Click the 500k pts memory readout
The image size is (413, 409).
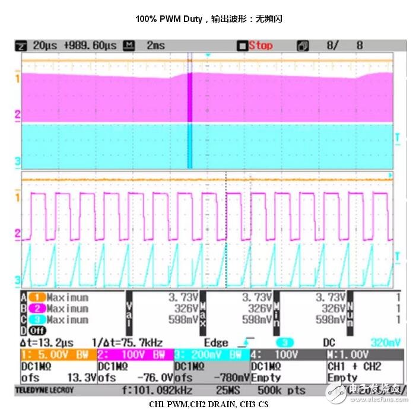pos(282,390)
